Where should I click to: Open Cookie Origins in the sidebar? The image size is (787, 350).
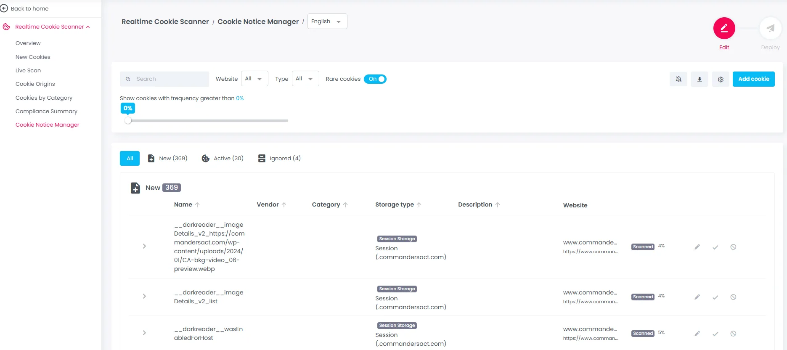point(35,84)
